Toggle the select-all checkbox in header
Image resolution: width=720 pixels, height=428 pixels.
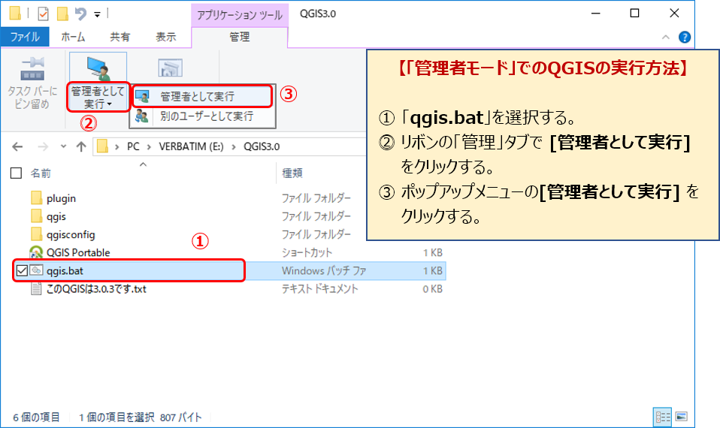(x=16, y=173)
